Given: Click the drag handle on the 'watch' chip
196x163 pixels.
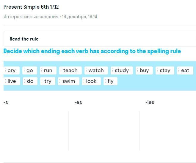Looking at the screenshot, I should 86,70.
